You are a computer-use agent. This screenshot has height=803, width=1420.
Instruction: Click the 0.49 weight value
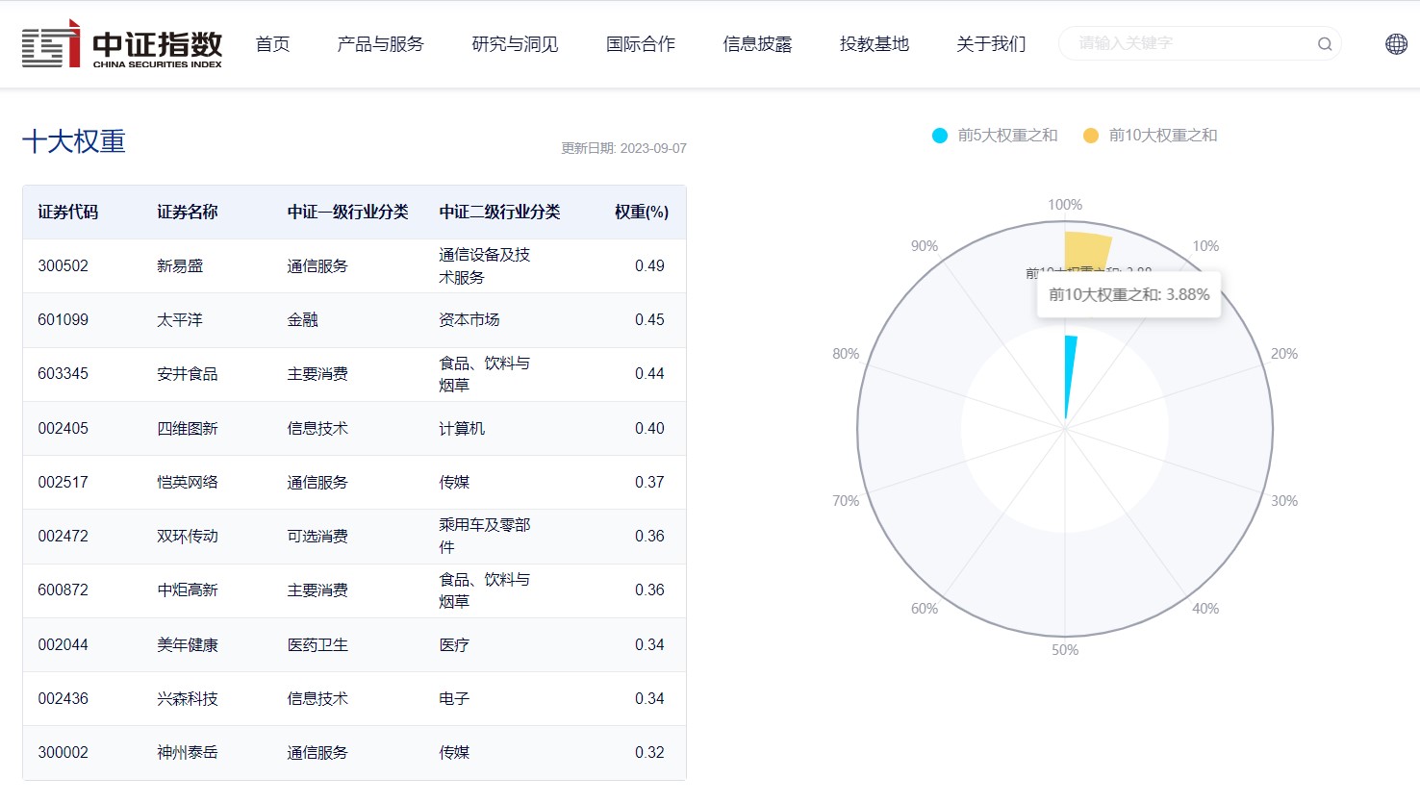[x=649, y=265]
